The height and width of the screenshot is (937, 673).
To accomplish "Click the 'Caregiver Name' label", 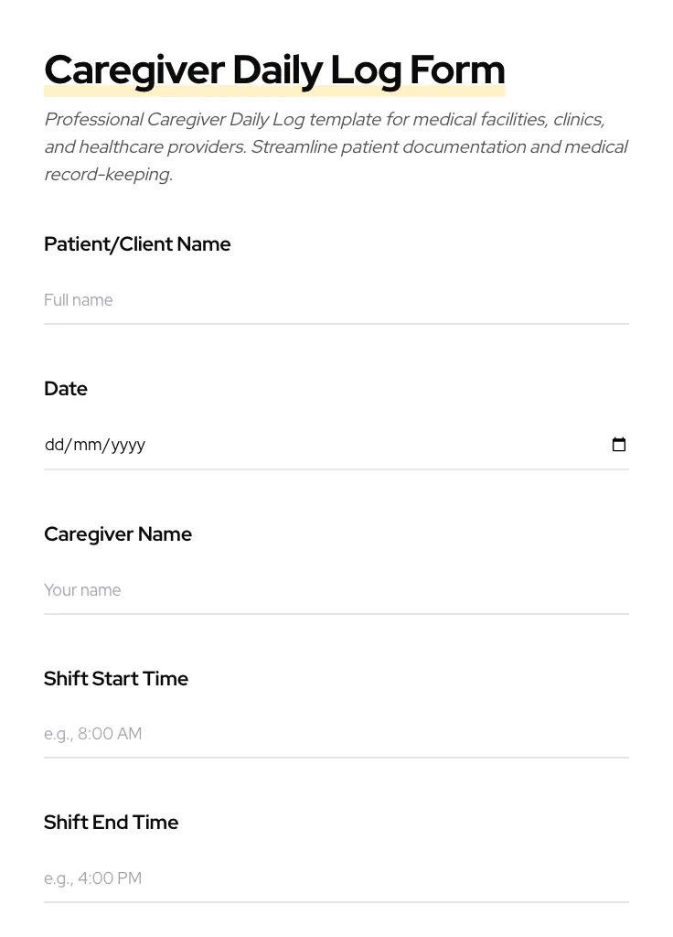I will (x=118, y=533).
